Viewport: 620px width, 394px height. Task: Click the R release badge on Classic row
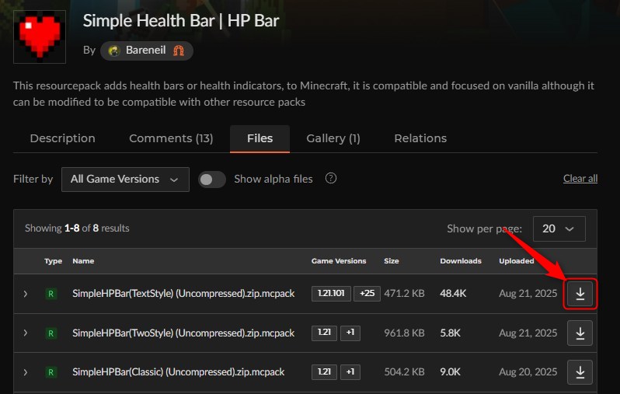pyautogui.click(x=51, y=372)
